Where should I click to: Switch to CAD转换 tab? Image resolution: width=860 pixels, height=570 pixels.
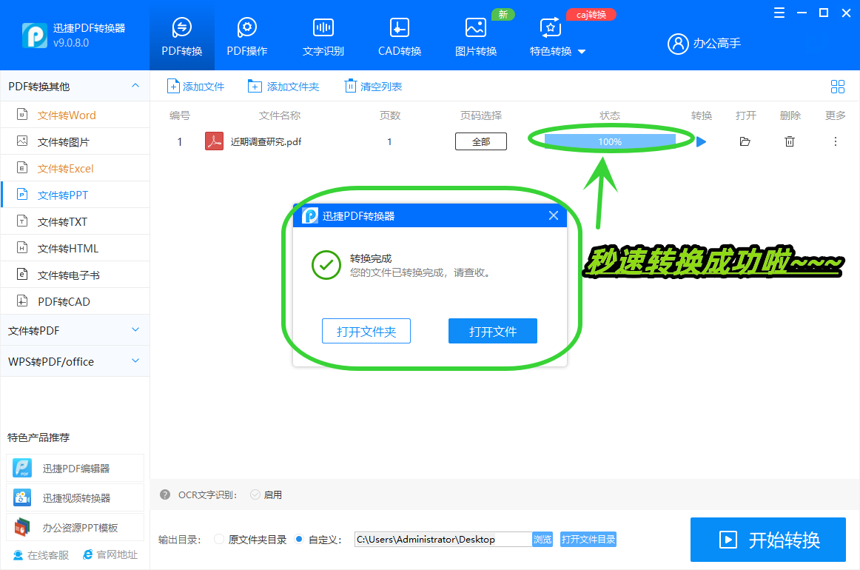pyautogui.click(x=400, y=36)
